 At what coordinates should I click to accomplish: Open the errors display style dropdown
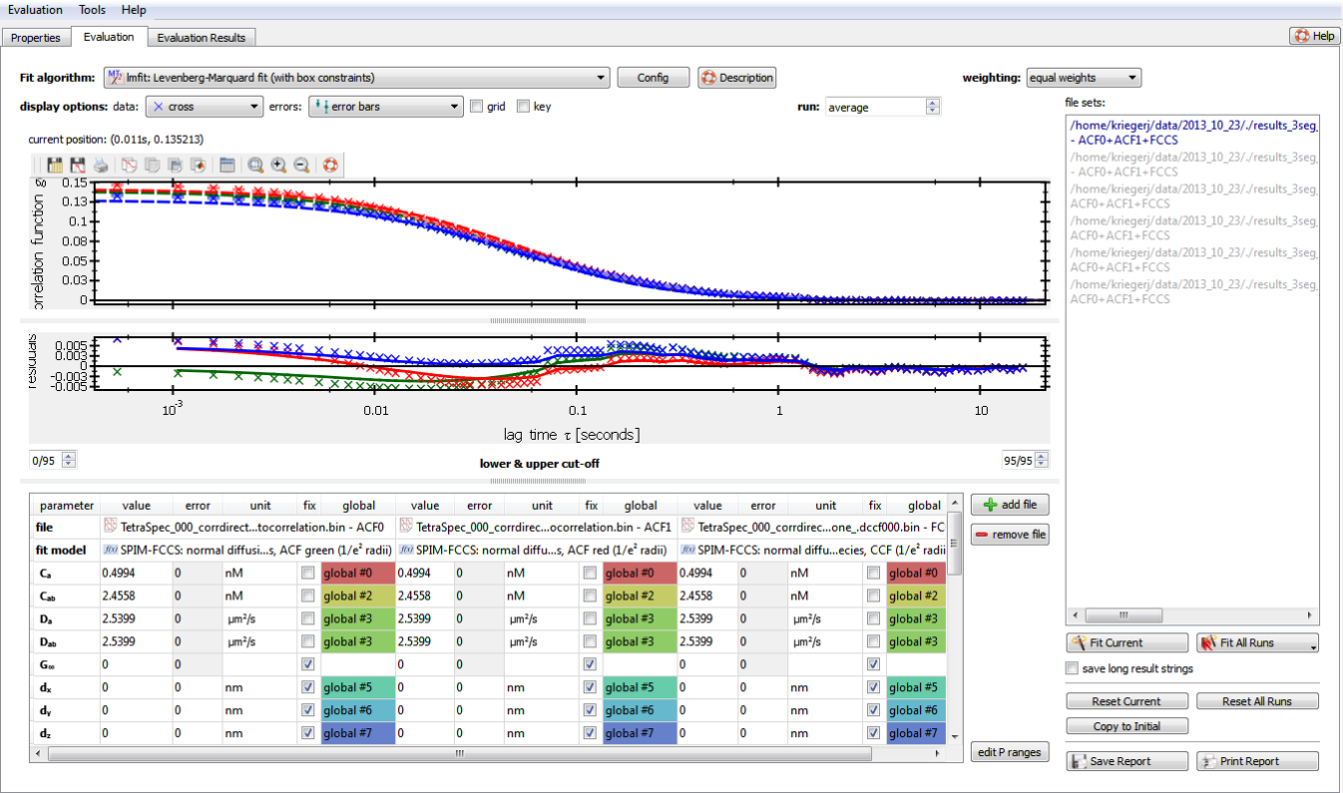click(385, 107)
